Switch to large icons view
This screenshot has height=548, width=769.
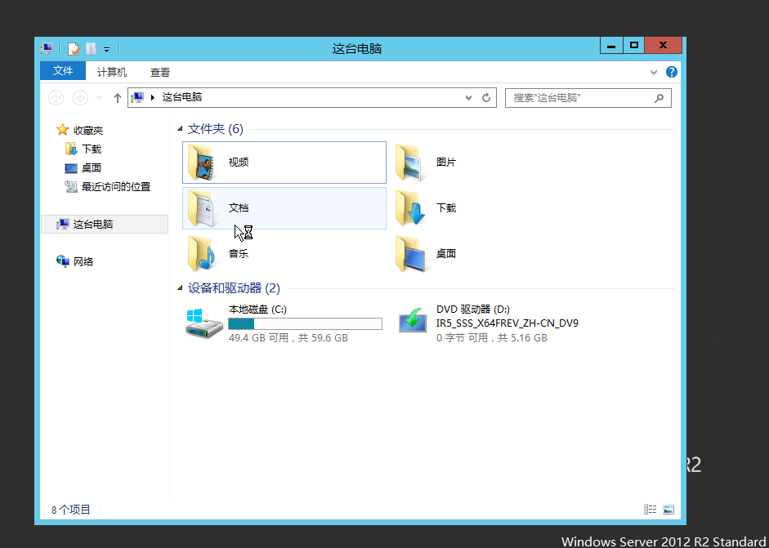[x=668, y=509]
